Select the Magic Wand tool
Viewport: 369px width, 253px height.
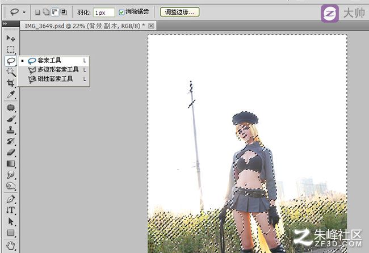click(x=11, y=72)
